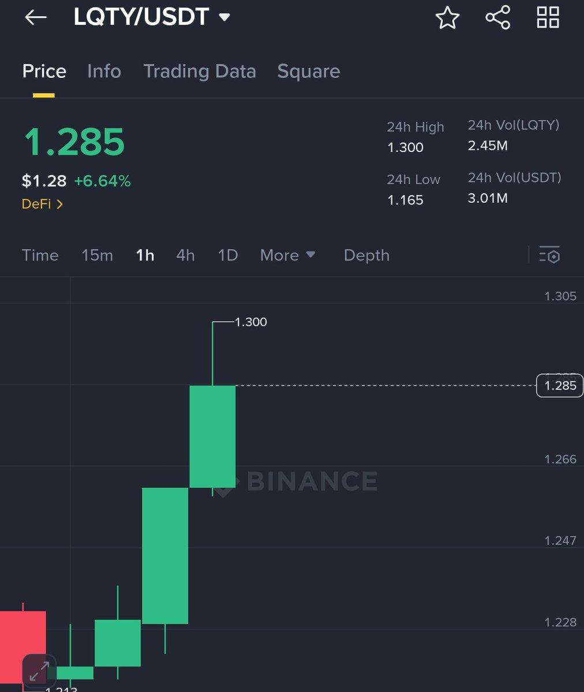
Task: Select the 15m chart interval
Action: [97, 255]
